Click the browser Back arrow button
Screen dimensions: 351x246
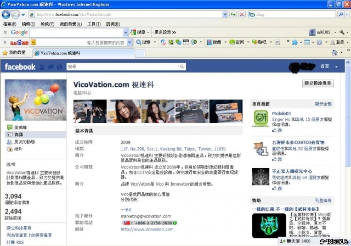point(6,15)
